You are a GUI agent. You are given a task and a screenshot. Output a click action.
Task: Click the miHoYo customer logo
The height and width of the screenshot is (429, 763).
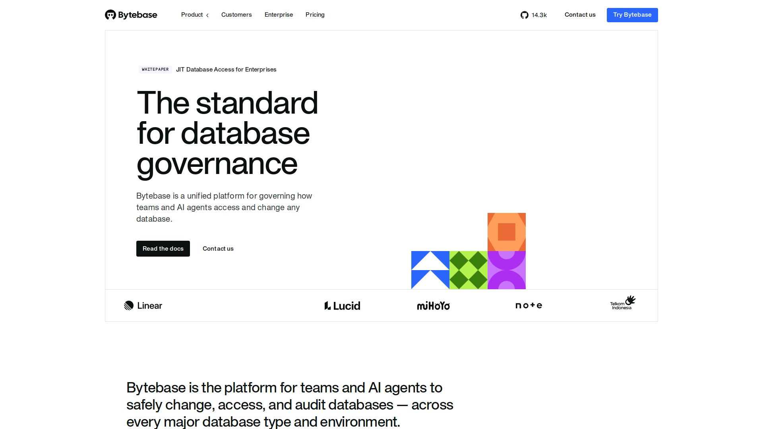point(433,305)
